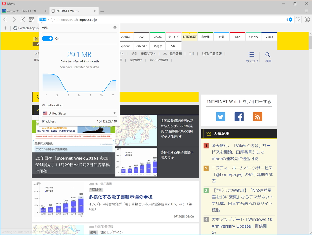This screenshot has width=312, height=235.
Task: Open the AKIBA site tab
Action: (x=125, y=37)
